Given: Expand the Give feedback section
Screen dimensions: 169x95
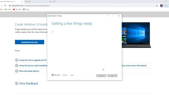Looking at the screenshot, I should pyautogui.click(x=26, y=83).
